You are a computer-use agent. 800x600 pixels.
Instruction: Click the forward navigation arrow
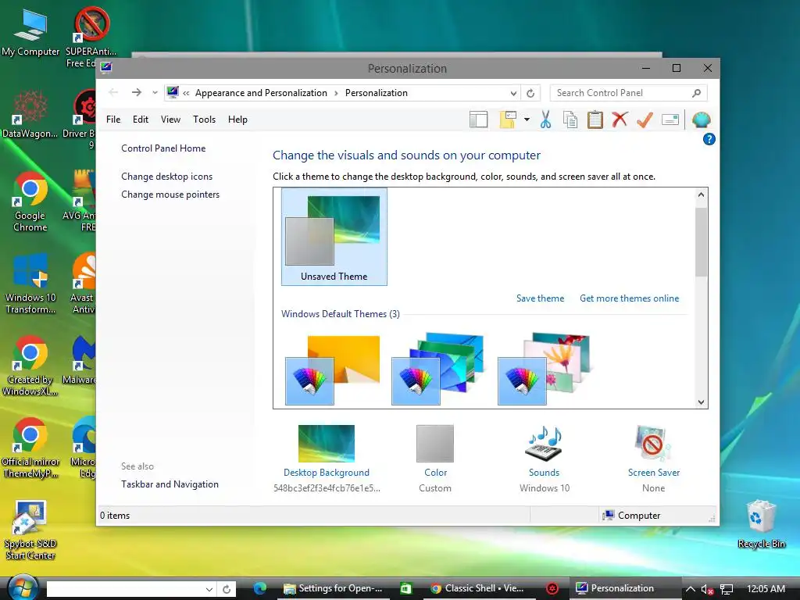pos(136,92)
